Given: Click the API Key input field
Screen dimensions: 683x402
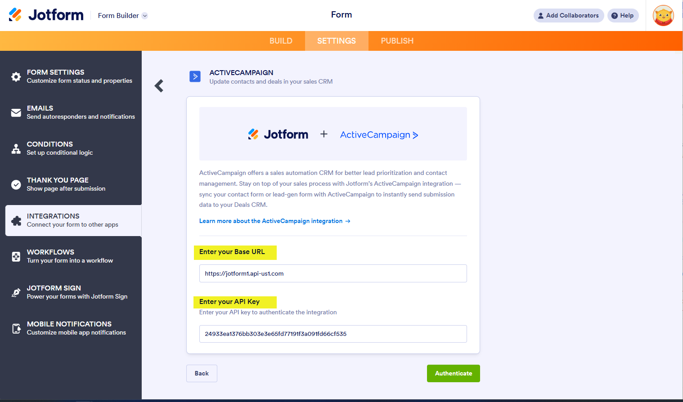Looking at the screenshot, I should tap(333, 334).
